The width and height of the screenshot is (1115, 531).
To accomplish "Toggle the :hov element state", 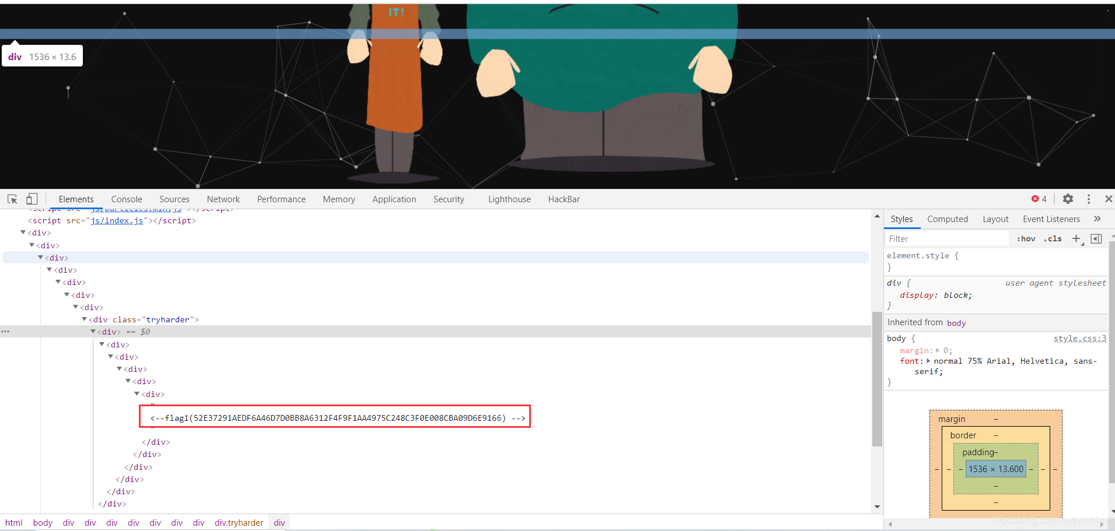I will pyautogui.click(x=1026, y=239).
